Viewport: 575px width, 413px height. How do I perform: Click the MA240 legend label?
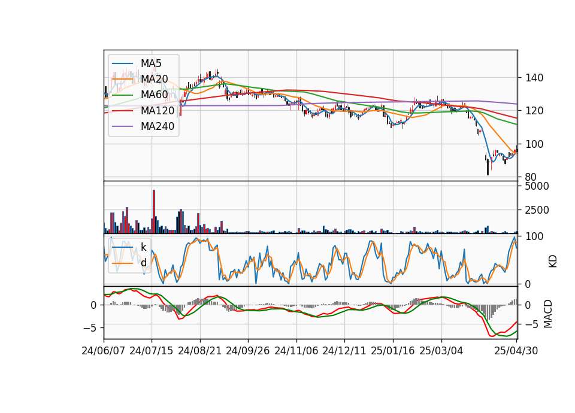tap(158, 126)
